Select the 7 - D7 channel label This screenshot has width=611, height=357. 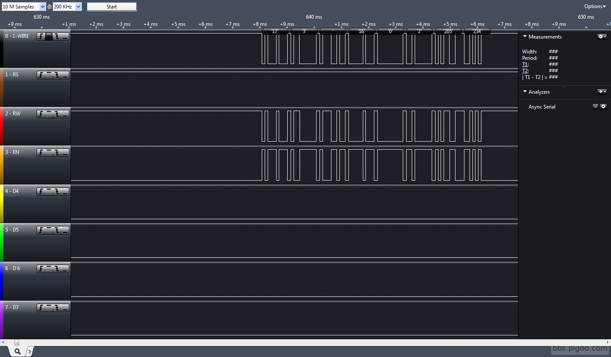12,307
